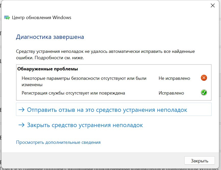Click the Windows Update troubleshooter title icon
221x170 pixels.
(x=7, y=18)
